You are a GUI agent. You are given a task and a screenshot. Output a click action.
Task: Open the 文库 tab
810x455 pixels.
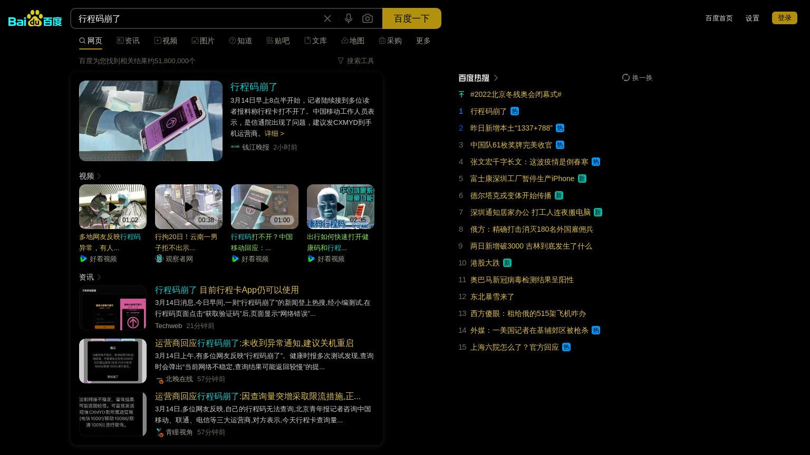(315, 41)
